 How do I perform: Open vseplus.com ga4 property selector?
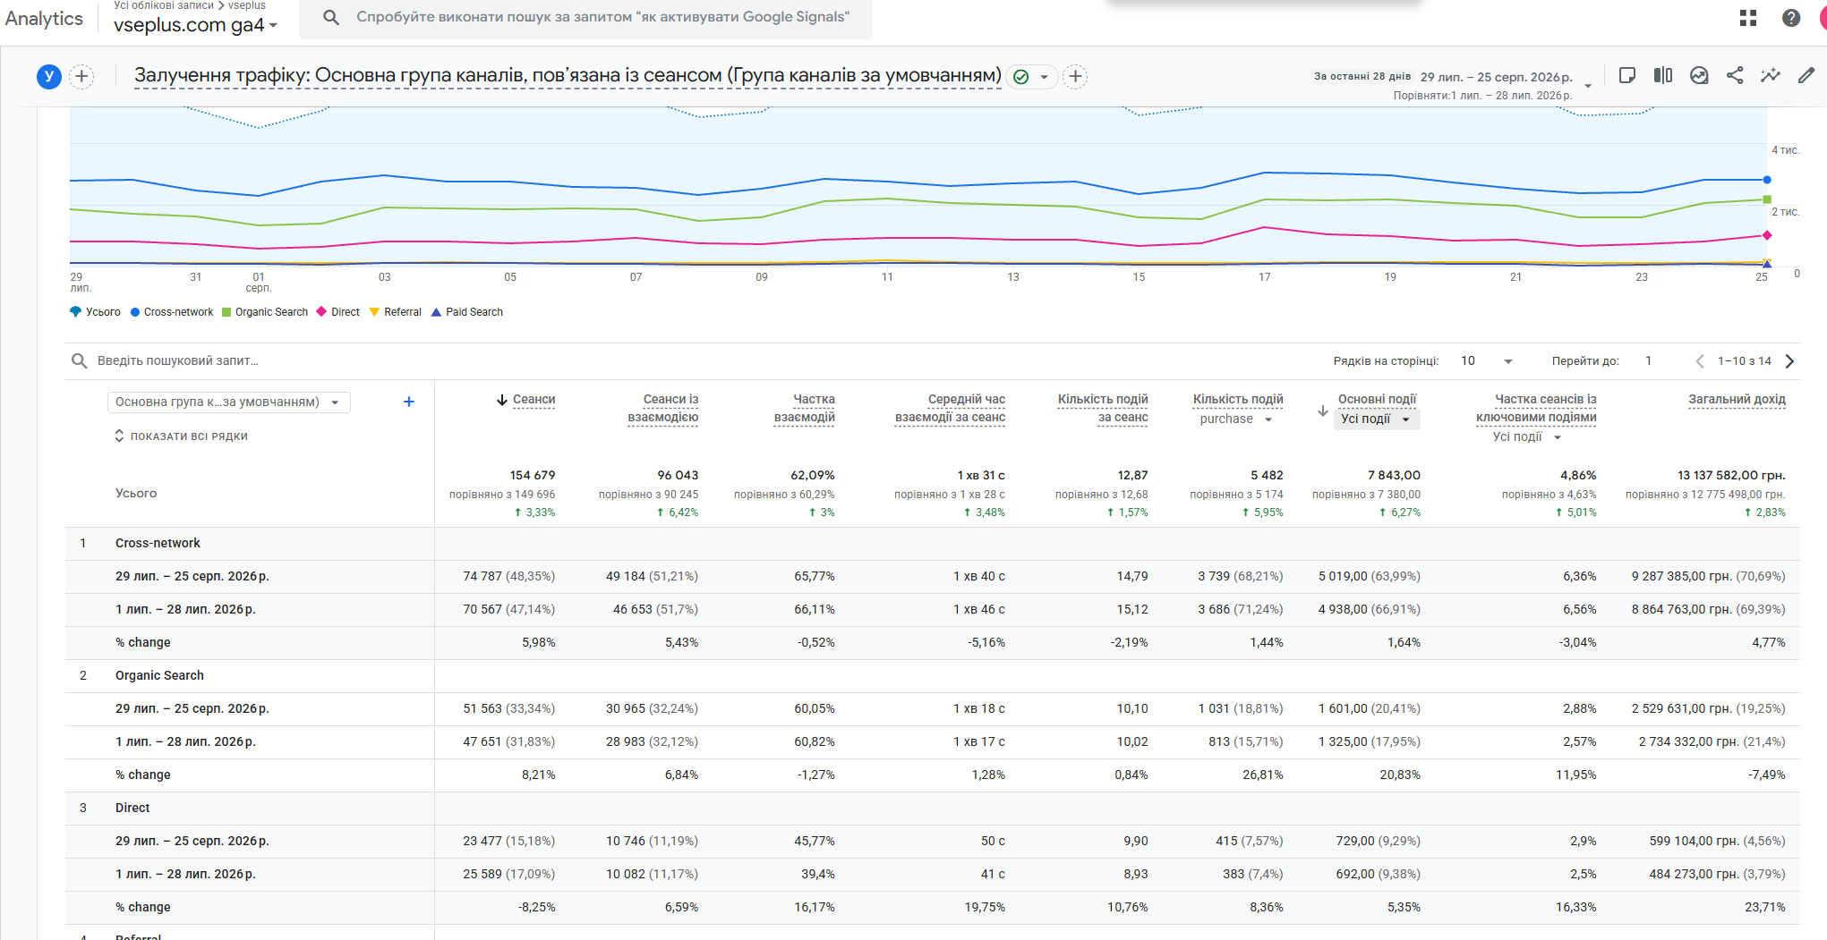pos(195,25)
